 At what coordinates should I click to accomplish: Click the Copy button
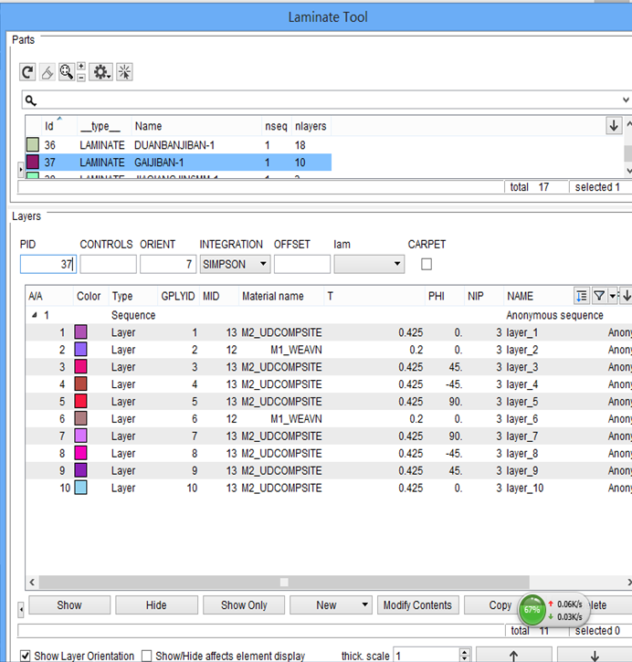tap(500, 605)
